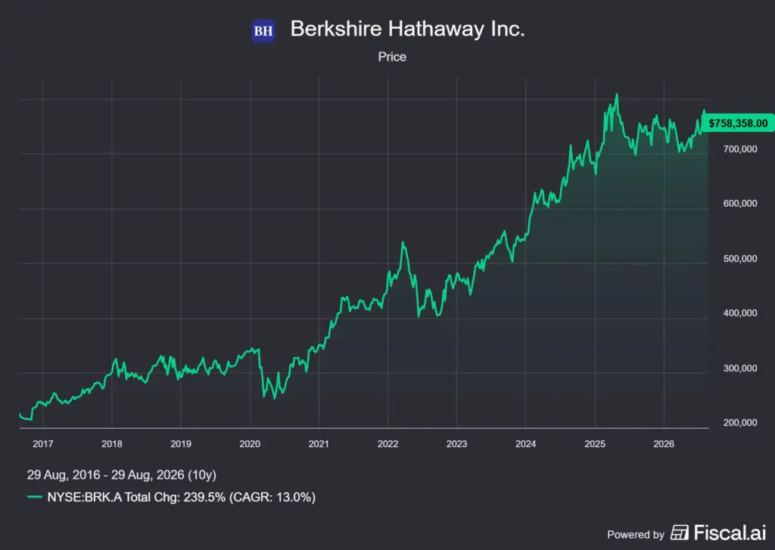
Task: Click the 2025 x-axis label
Action: click(595, 444)
